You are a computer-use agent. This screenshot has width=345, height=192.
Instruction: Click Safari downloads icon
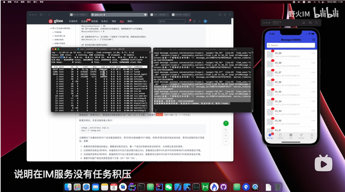pyautogui.click(x=220, y=15)
